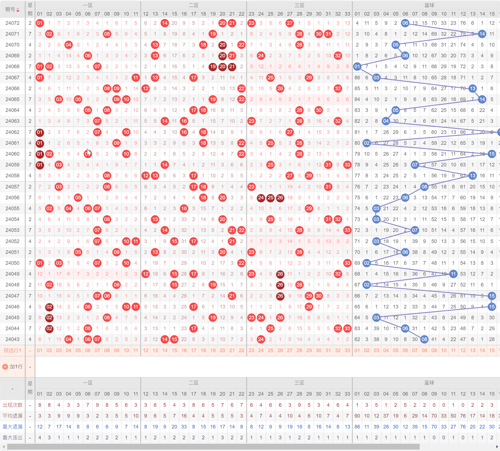500x451 pixels.
Task: Toggle red 28 in the 预选行1 row
Action: (x=299, y=350)
